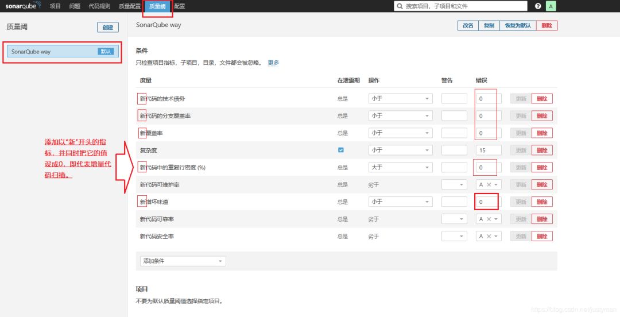Click the 创建 button

point(108,28)
